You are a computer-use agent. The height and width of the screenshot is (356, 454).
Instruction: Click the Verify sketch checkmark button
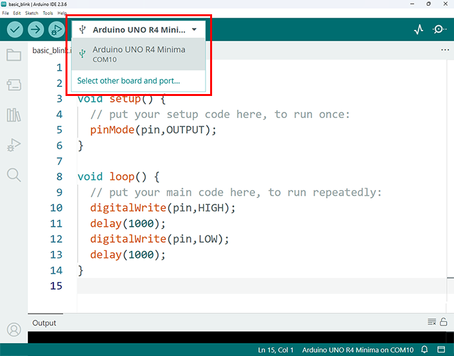click(x=15, y=30)
